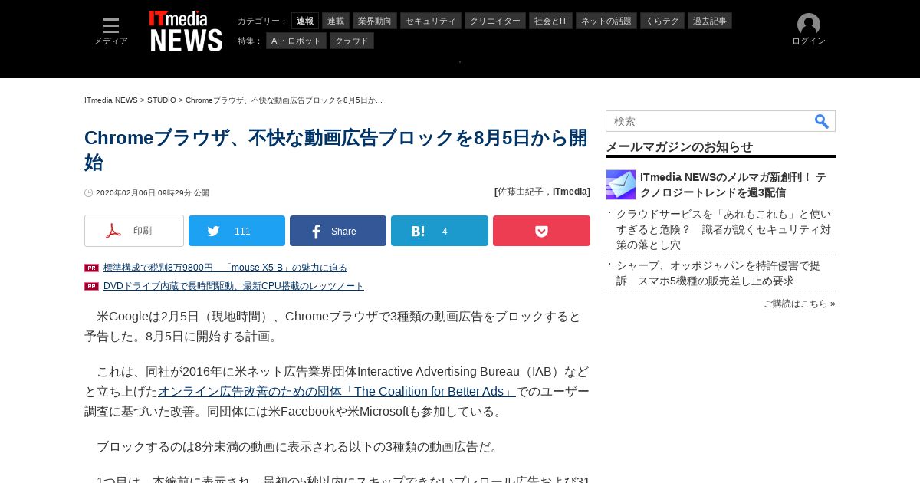Select the ネットの話題 category tab
920x483 pixels.
[606, 21]
